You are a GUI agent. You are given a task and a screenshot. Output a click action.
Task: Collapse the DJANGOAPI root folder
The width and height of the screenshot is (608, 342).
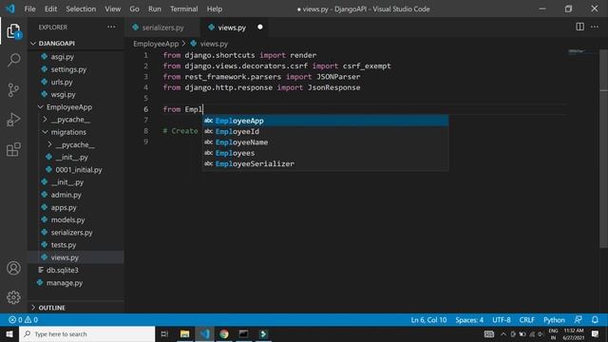(33, 44)
